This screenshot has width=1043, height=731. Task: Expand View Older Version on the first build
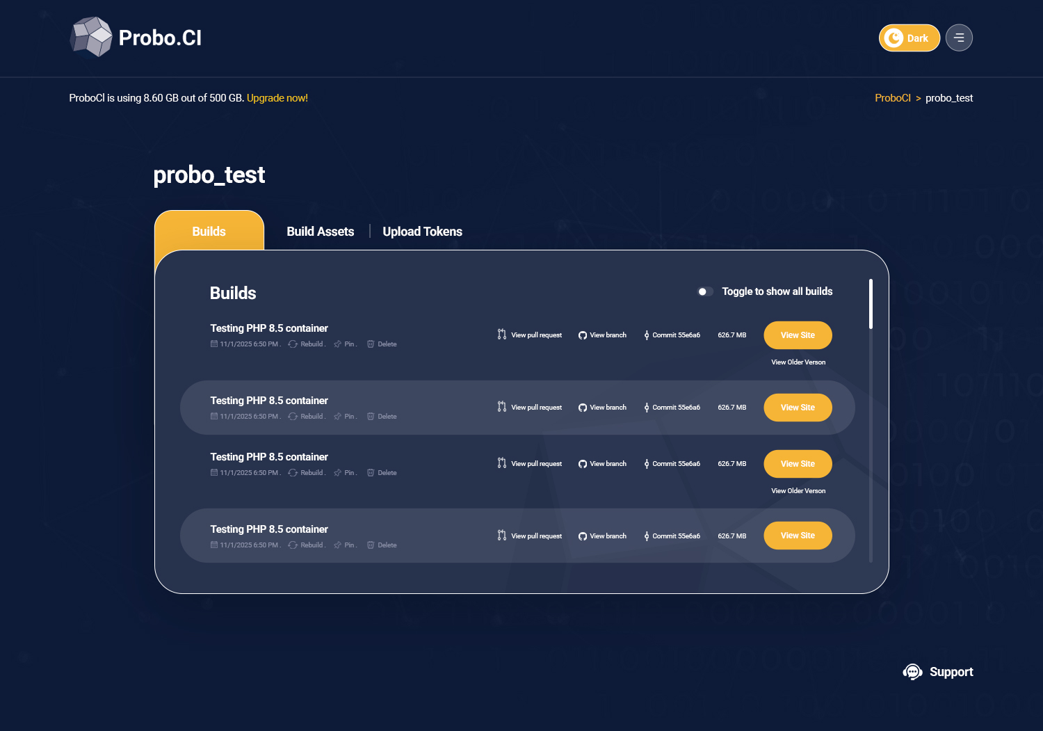tap(798, 362)
